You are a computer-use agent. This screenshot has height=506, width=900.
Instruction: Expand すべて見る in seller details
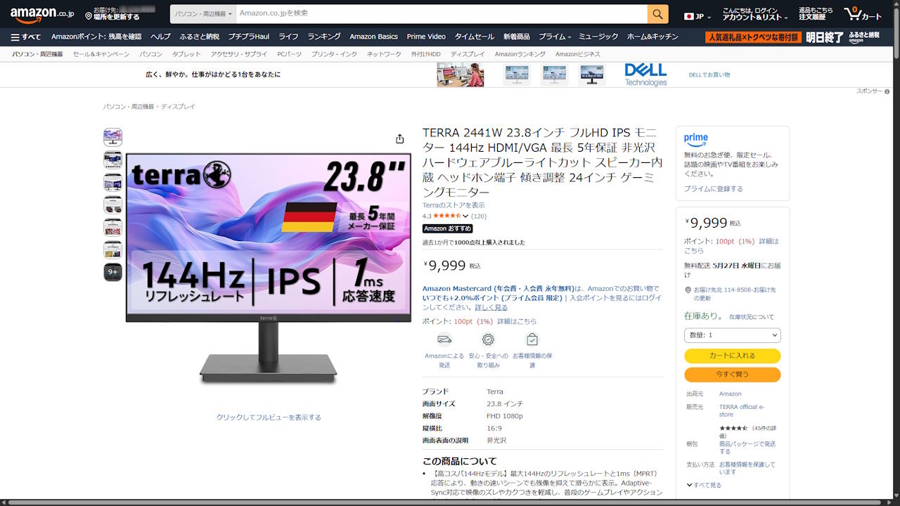704,485
